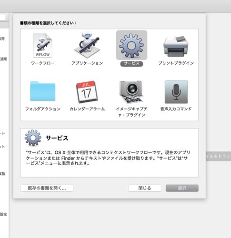The height and width of the screenshot is (238, 231).
Task: Click the カレンダーアラーム label text
Action: click(x=87, y=109)
